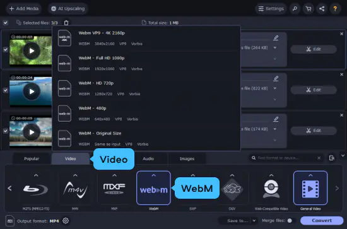The width and height of the screenshot is (347, 229).
Task: Switch to the Audio tab
Action: coord(148,158)
